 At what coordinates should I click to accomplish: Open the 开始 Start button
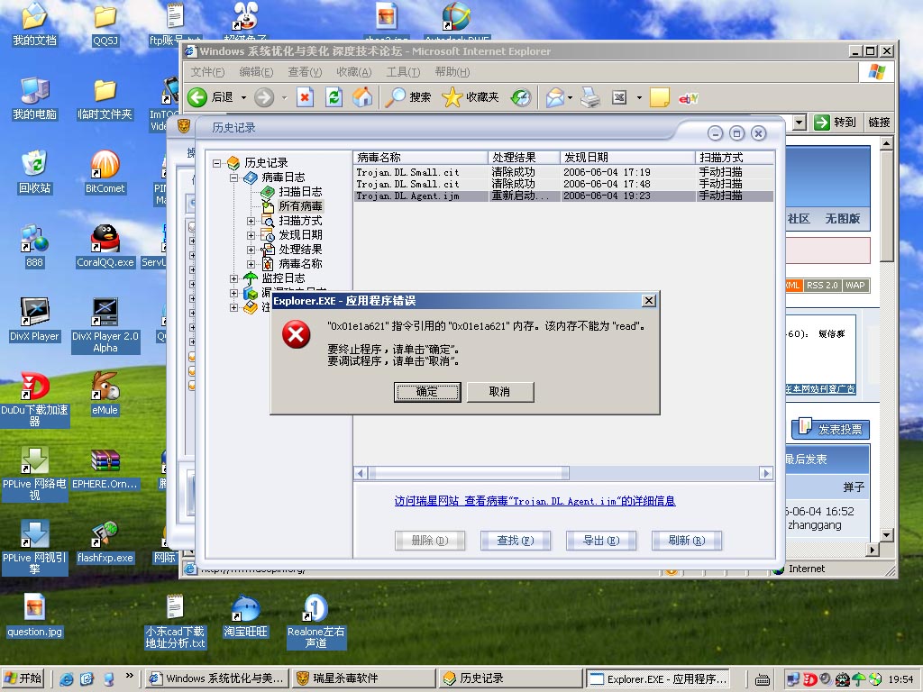[24, 678]
